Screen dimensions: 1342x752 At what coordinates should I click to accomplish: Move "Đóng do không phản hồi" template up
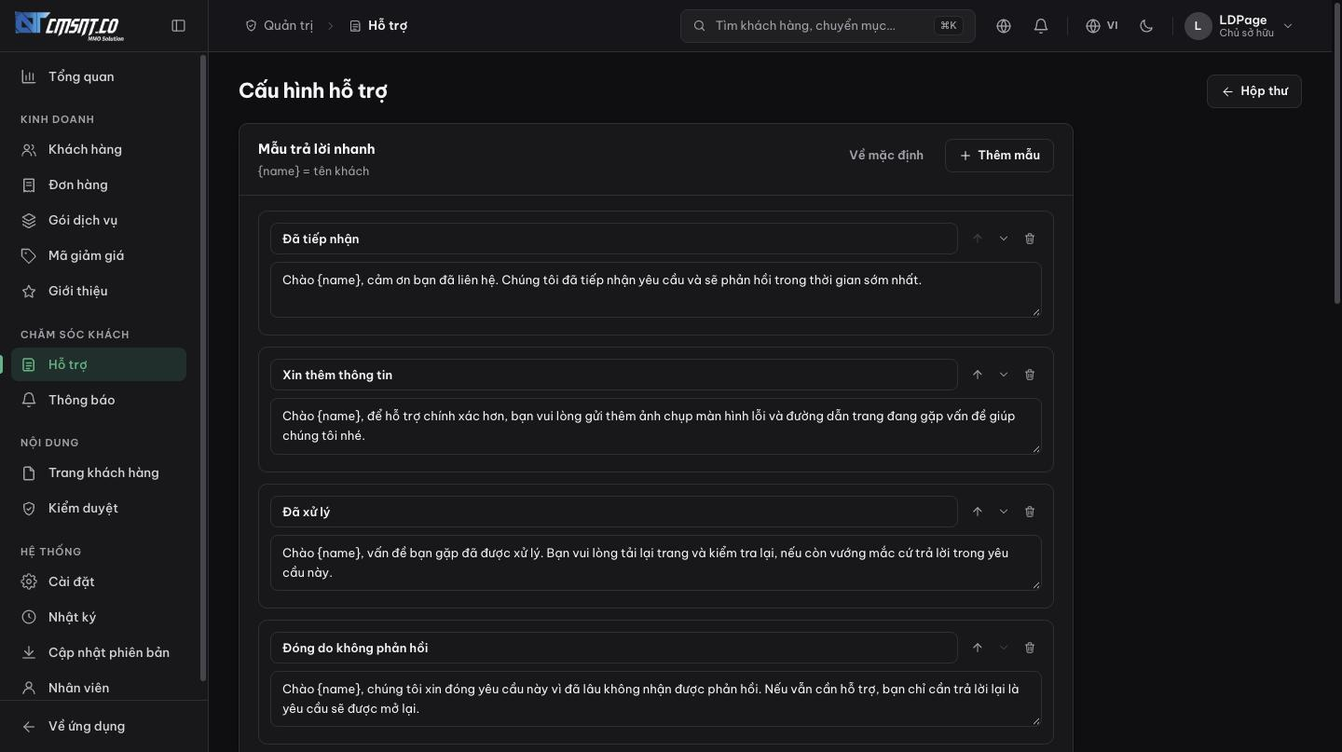tap(978, 648)
